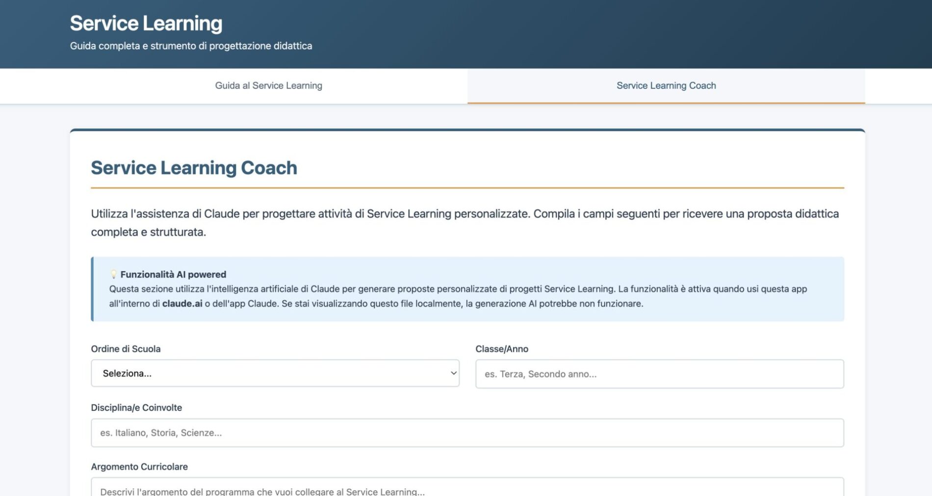Click into the Disciplina/e Coinvolte field
The width and height of the screenshot is (932, 496).
coord(467,433)
